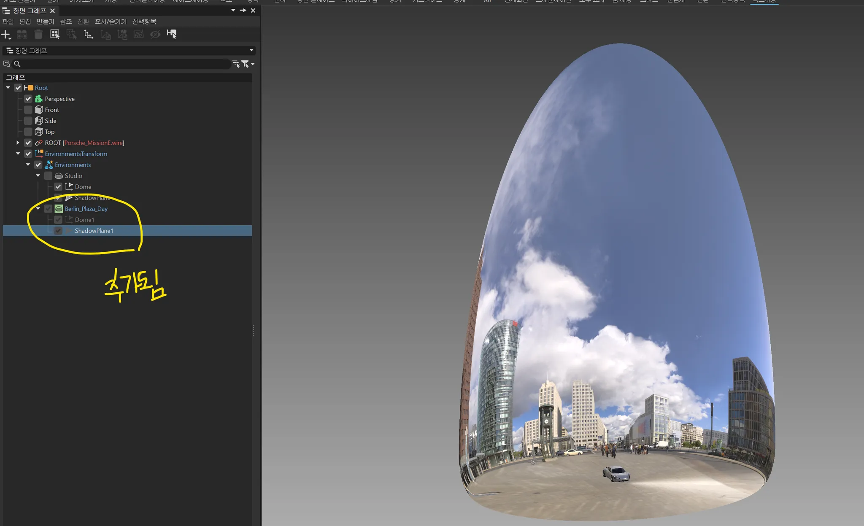
Task: Click the select all nodes toolbar icon
Action: tap(55, 35)
